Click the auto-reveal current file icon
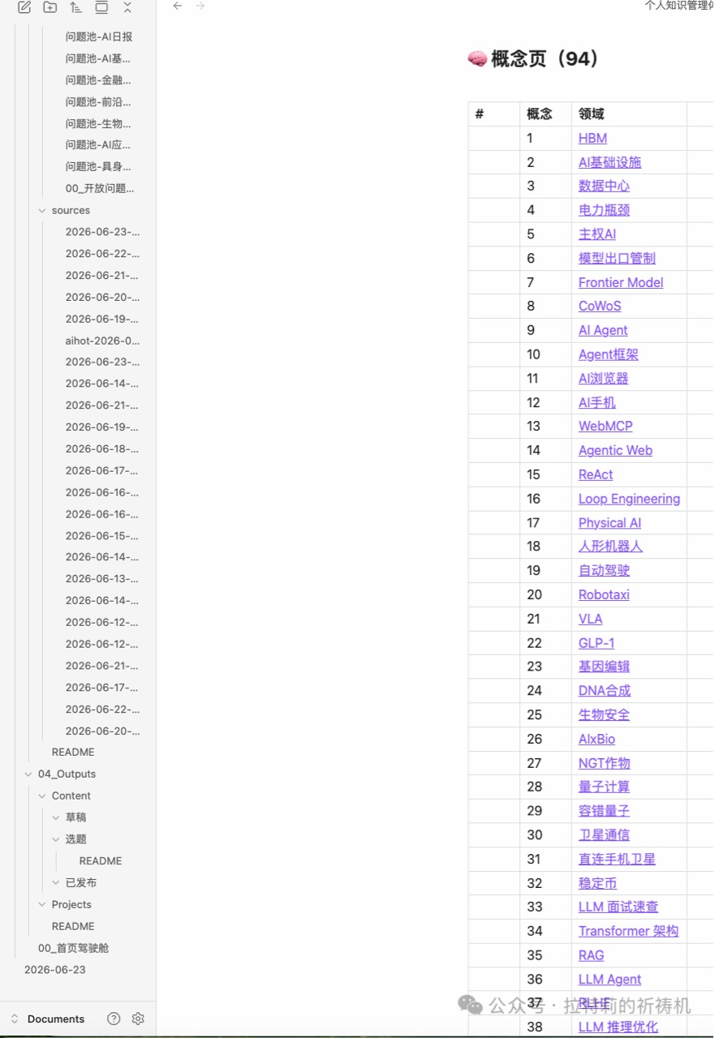This screenshot has width=714, height=1038. pos(101,7)
